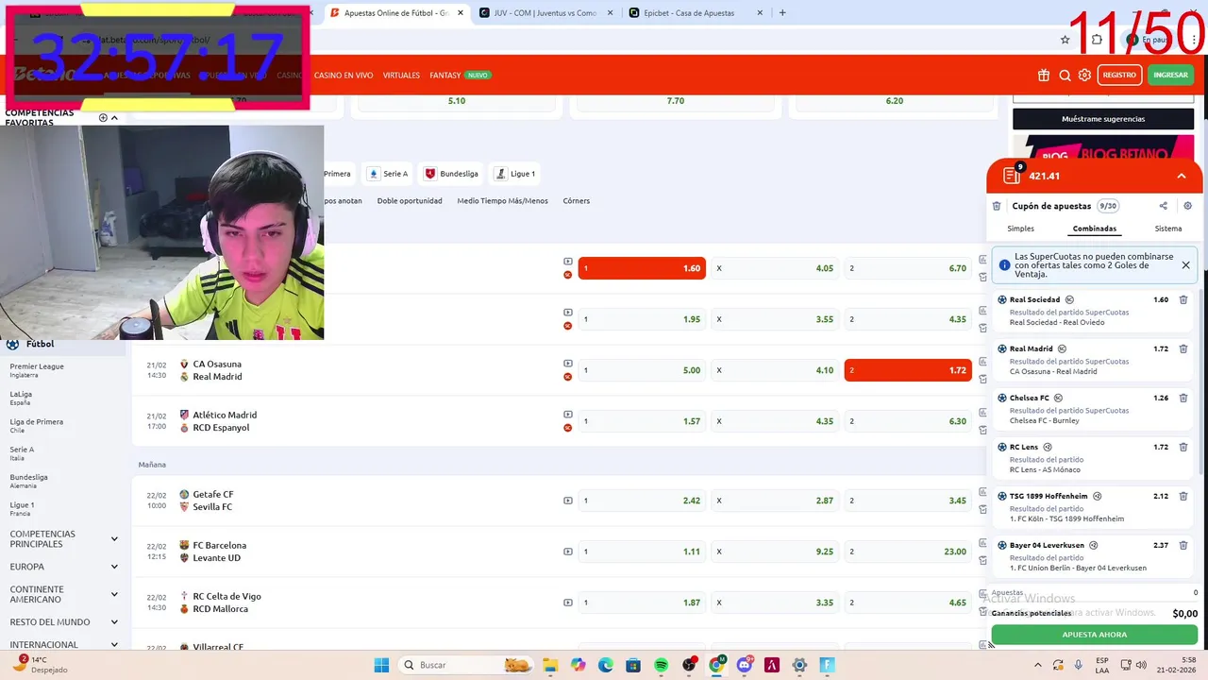Open stream icon for FC Barcelona match
Image resolution: width=1208 pixels, height=680 pixels.
pos(568,552)
